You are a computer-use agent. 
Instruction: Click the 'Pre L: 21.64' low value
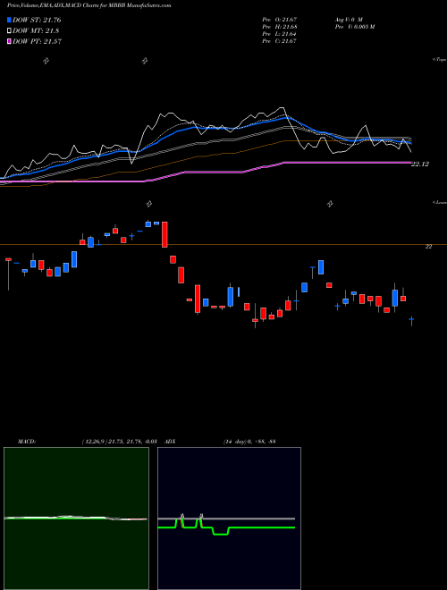(279, 34)
